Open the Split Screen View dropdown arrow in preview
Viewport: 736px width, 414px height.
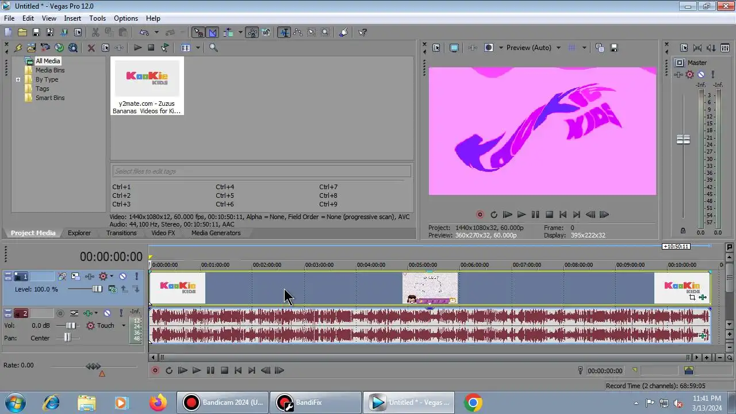(x=501, y=48)
